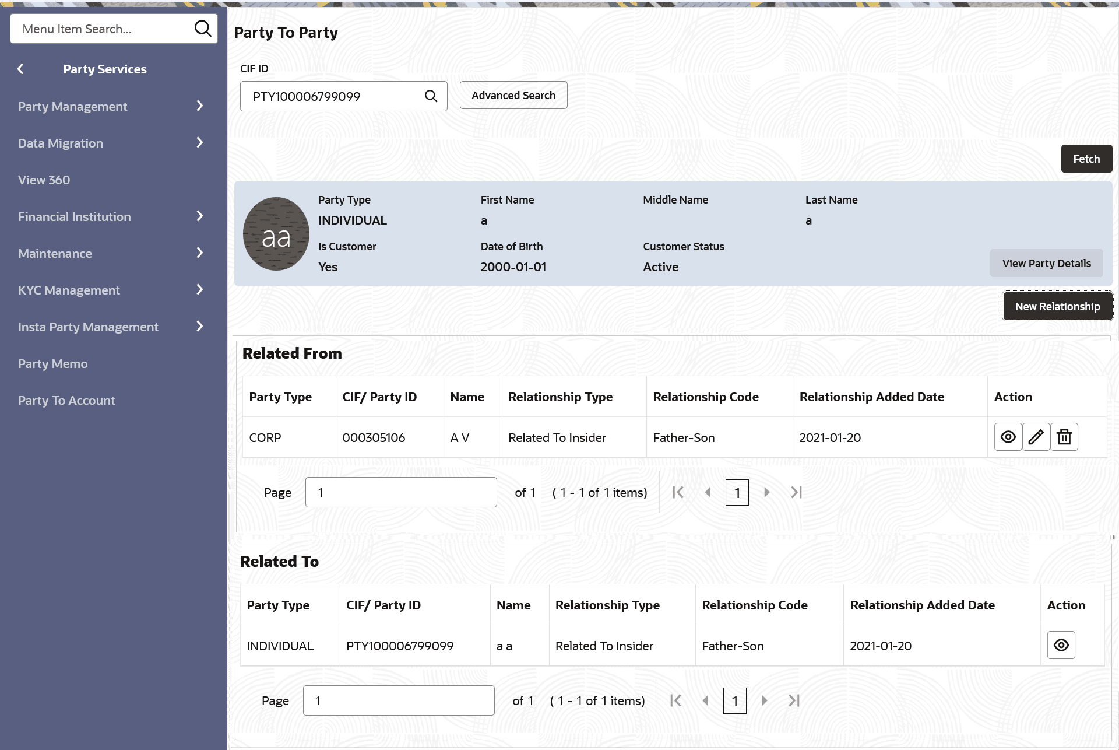Click the View Party Details button
This screenshot has height=750, width=1119.
[1046, 263]
